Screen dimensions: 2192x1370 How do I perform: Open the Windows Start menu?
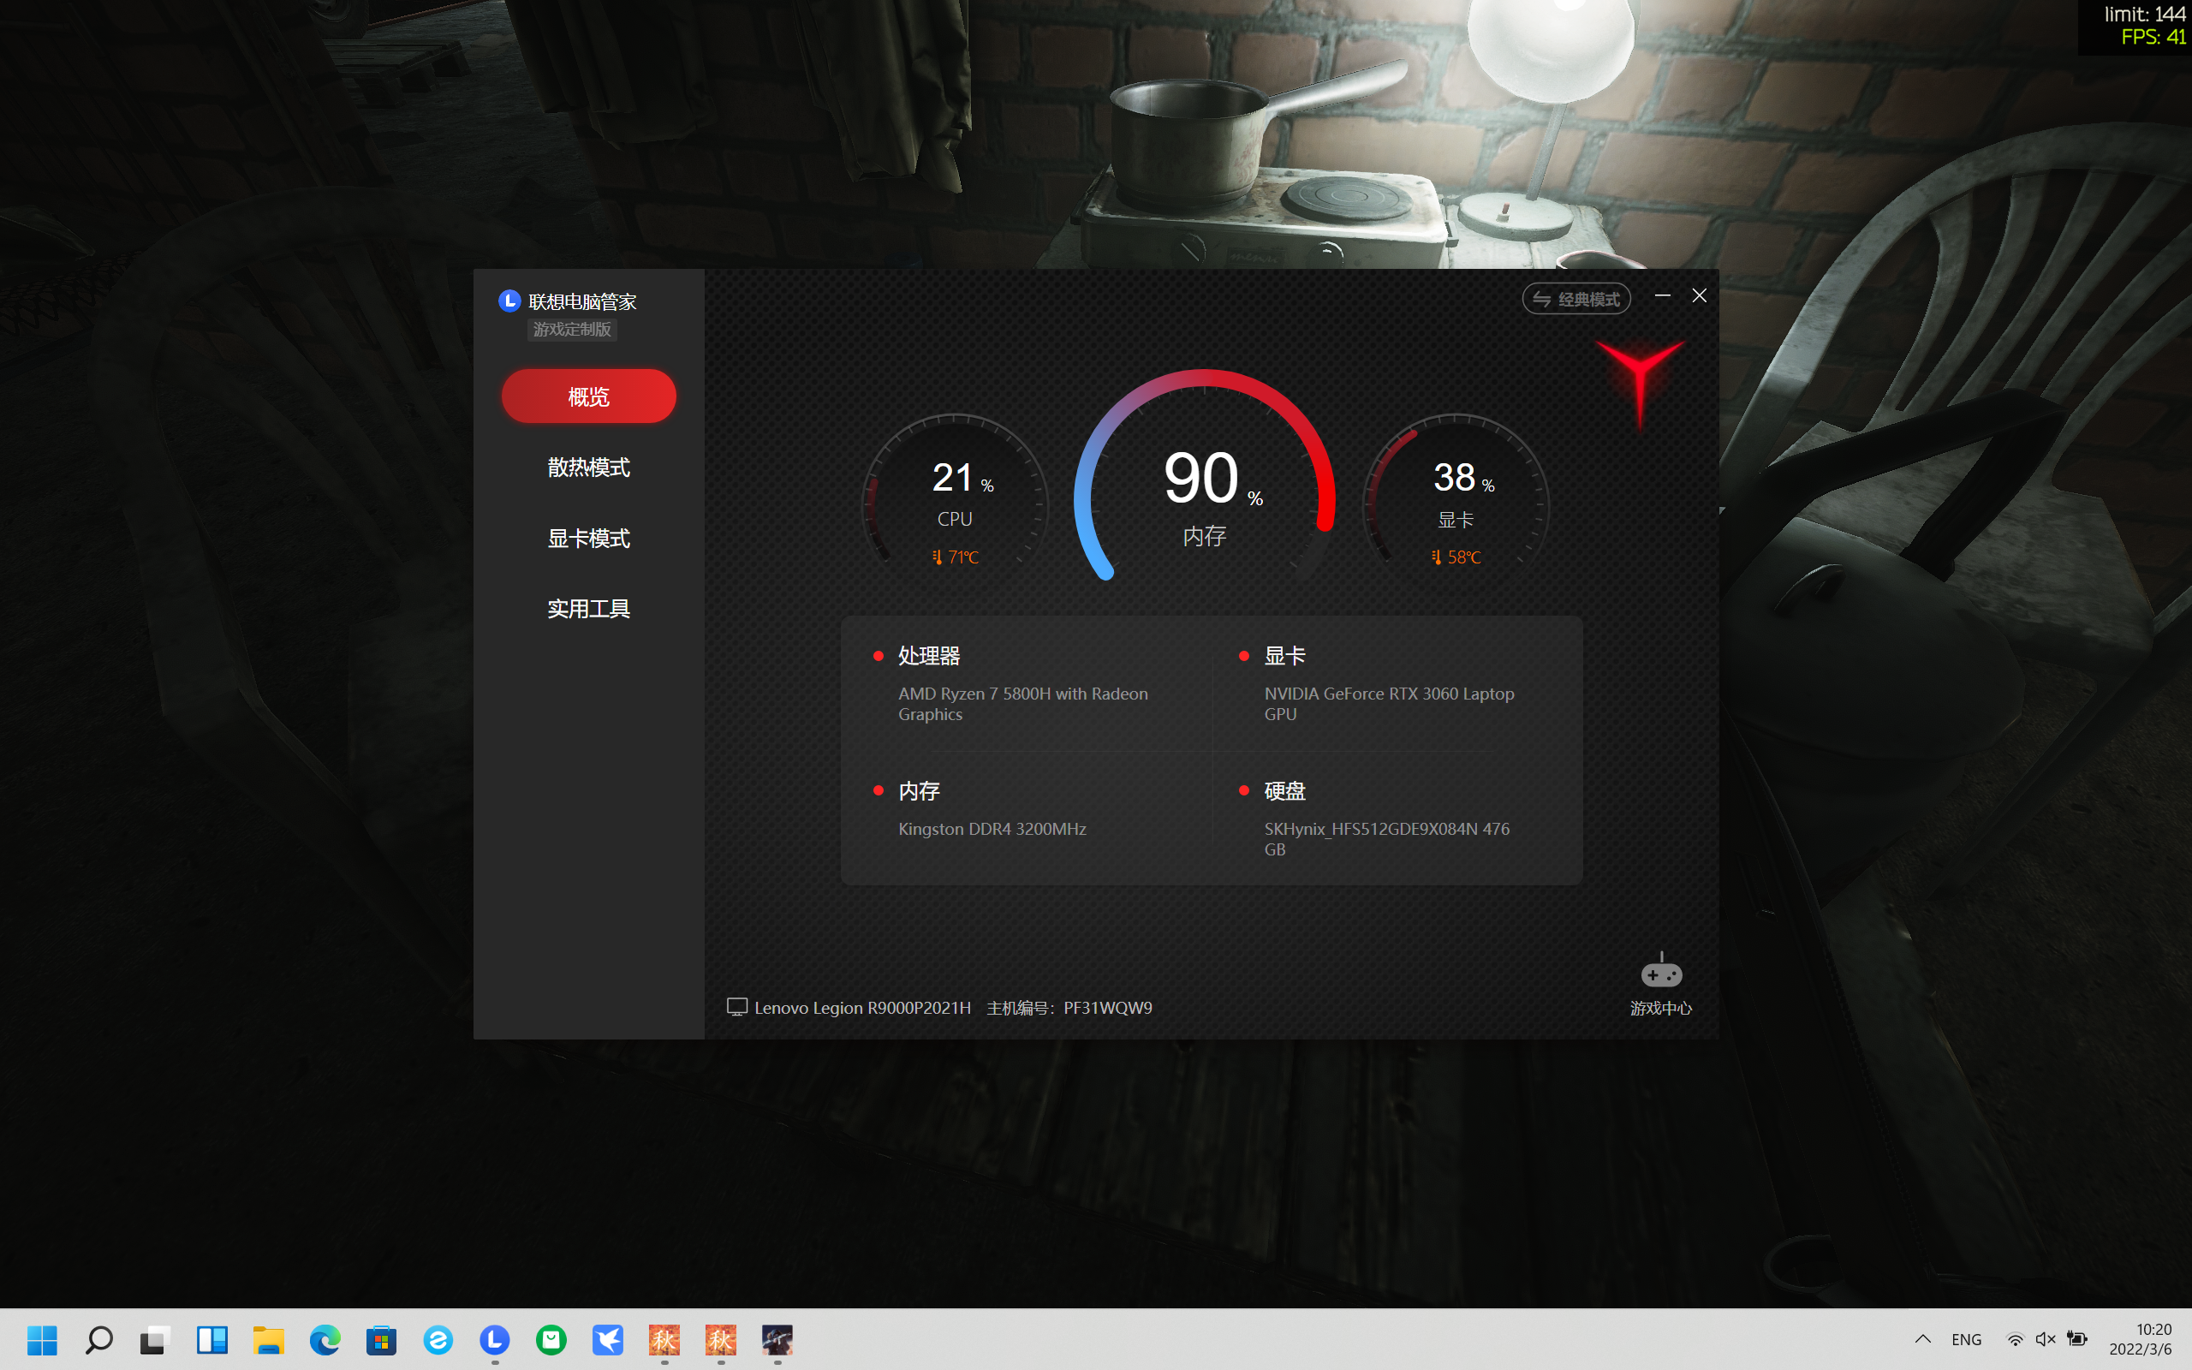pos(43,1339)
